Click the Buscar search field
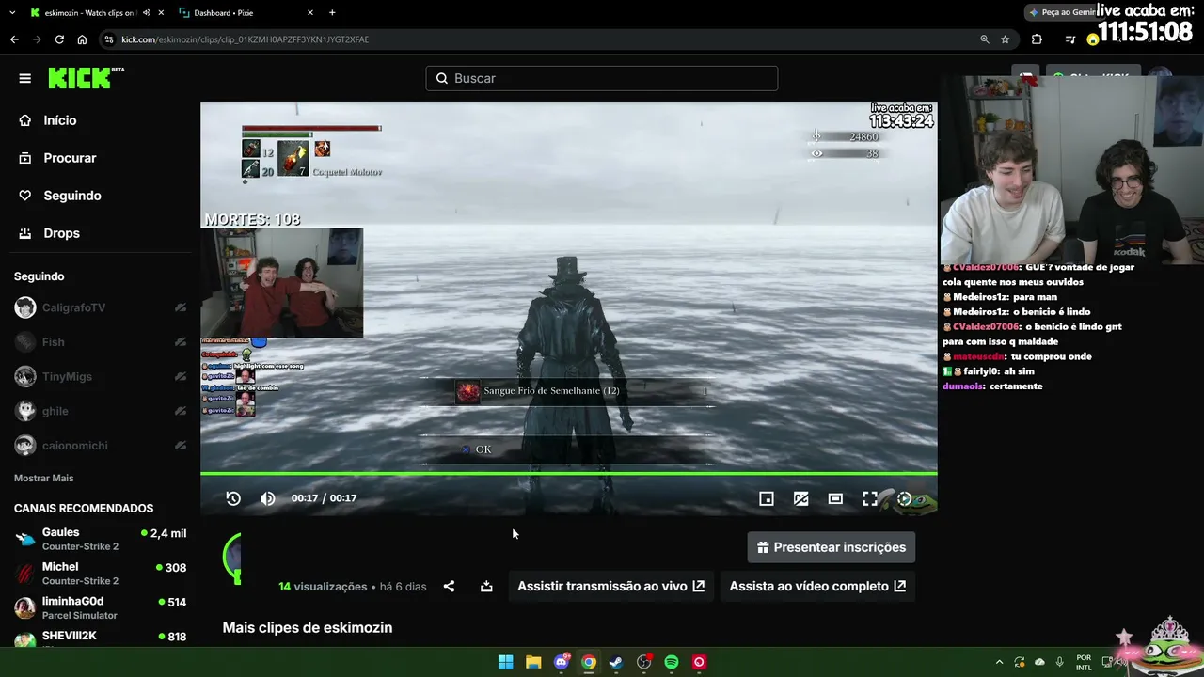The image size is (1204, 677). tap(602, 78)
